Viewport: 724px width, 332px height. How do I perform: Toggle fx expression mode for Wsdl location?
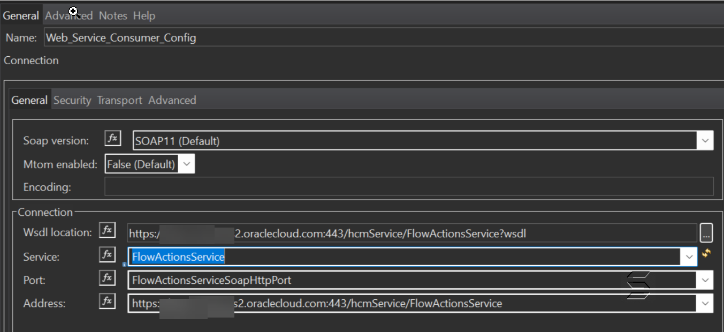click(x=107, y=230)
